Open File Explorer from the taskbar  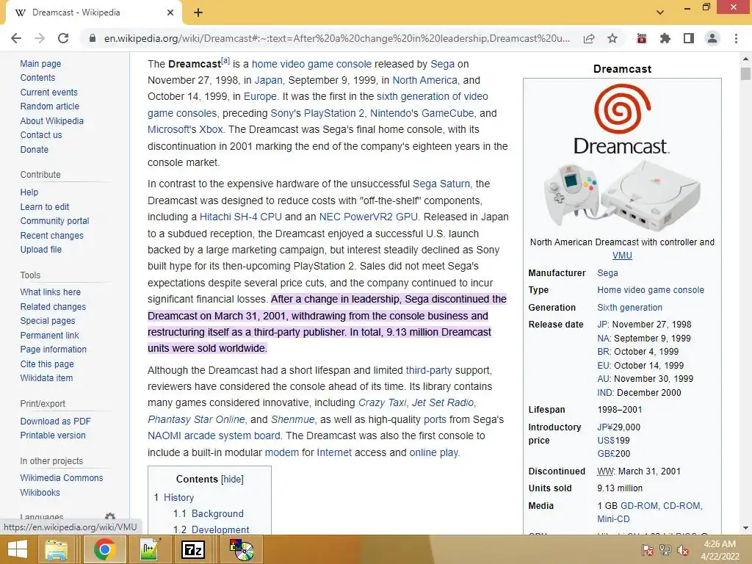click(56, 549)
